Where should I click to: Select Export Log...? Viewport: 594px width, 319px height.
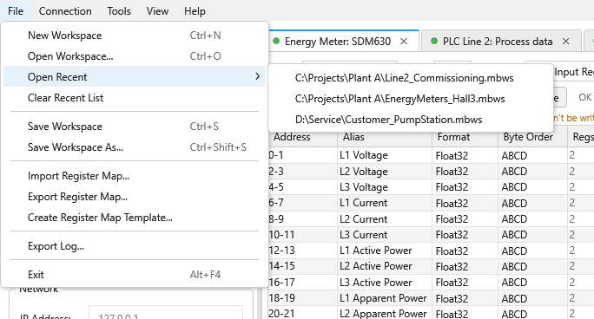click(135, 246)
